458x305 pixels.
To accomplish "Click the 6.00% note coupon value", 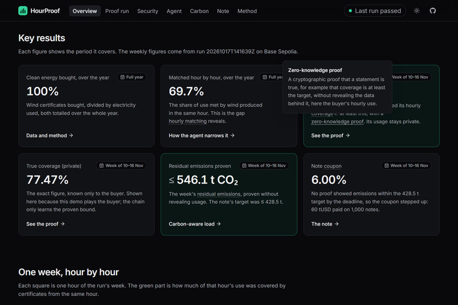I will 328,180.
